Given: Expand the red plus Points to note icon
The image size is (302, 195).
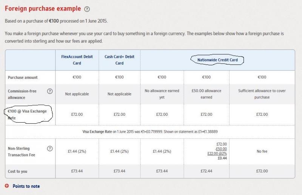Looking at the screenshot, I should 7,186.
